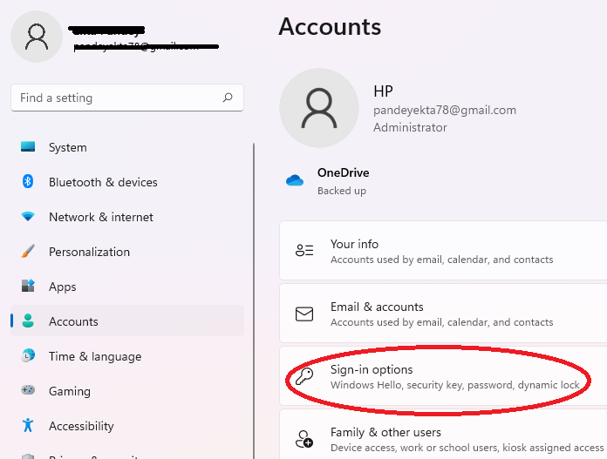The width and height of the screenshot is (607, 459).
Task: Click the Network wifi icon
Action: click(x=28, y=217)
